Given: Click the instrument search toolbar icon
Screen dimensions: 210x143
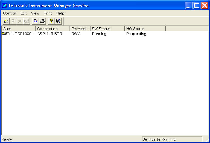Looking at the screenshot, I should tap(27, 21).
